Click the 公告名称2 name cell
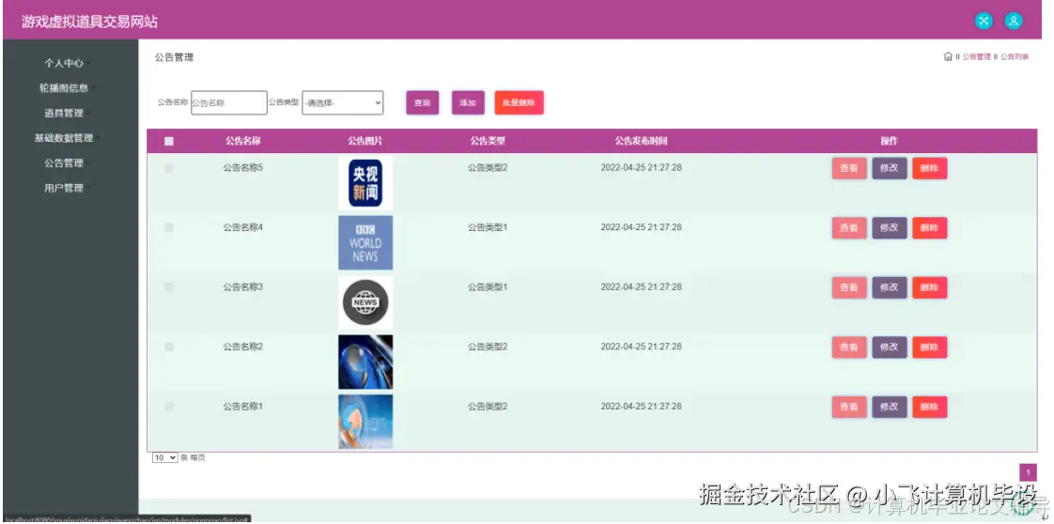The height and width of the screenshot is (524, 1054). (x=242, y=347)
